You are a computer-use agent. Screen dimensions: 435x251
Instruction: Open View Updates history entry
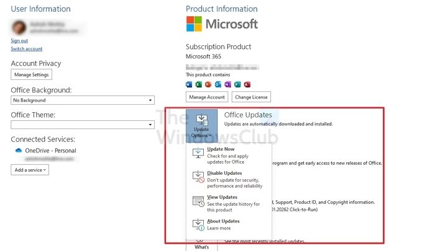pyautogui.click(x=229, y=203)
